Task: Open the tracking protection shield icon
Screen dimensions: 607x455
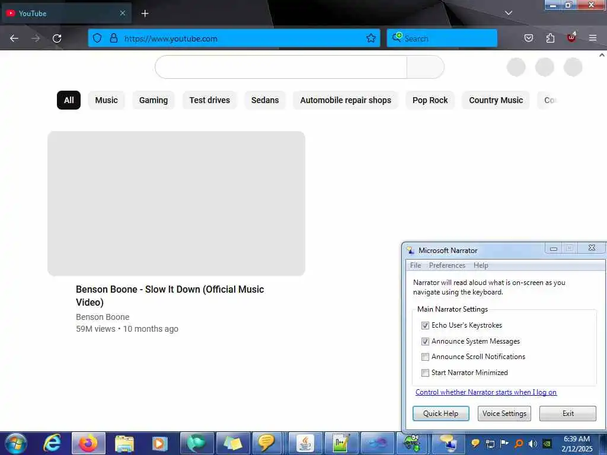Action: click(97, 38)
